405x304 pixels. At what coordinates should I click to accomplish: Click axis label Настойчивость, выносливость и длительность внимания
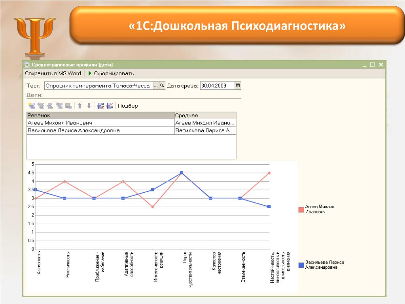pyautogui.click(x=280, y=267)
